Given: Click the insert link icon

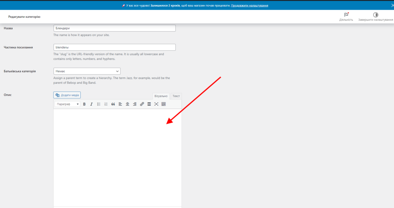Looking at the screenshot, I should click(x=142, y=104).
